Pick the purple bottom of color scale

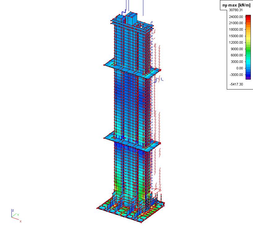[x=248, y=78]
